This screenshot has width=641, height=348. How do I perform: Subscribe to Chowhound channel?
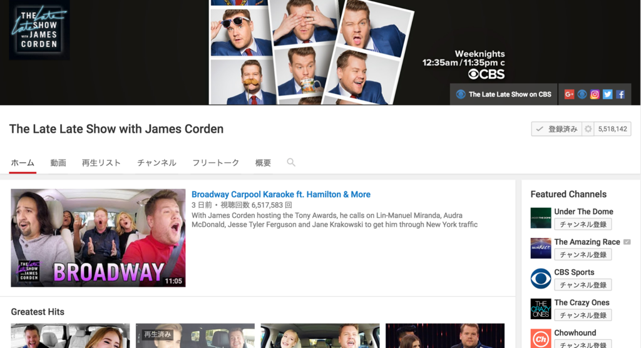(x=583, y=344)
